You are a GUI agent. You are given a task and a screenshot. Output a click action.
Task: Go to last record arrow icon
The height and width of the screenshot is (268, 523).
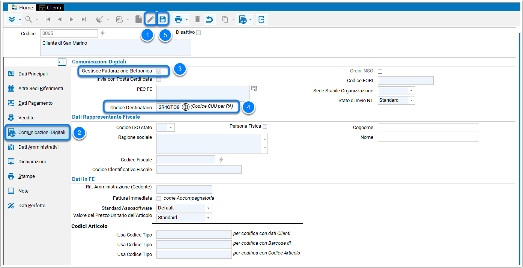(x=83, y=20)
